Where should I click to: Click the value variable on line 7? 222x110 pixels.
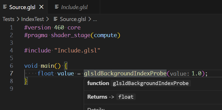pyautogui.click(x=66, y=73)
